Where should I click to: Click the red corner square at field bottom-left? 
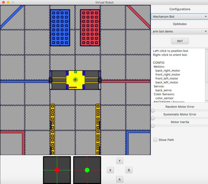12,143
